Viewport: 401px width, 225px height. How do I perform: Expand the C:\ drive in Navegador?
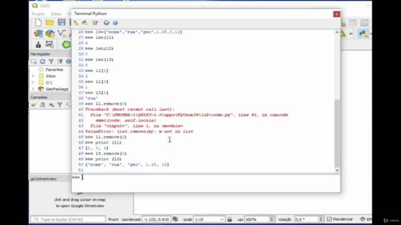(x=33, y=82)
